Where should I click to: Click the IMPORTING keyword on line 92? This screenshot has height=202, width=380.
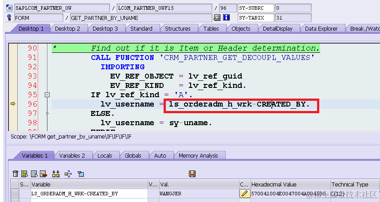tap(123, 67)
